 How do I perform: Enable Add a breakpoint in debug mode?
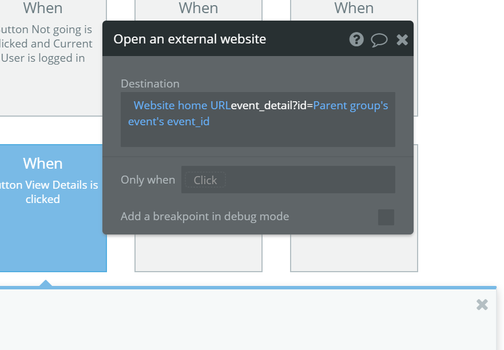coord(386,217)
